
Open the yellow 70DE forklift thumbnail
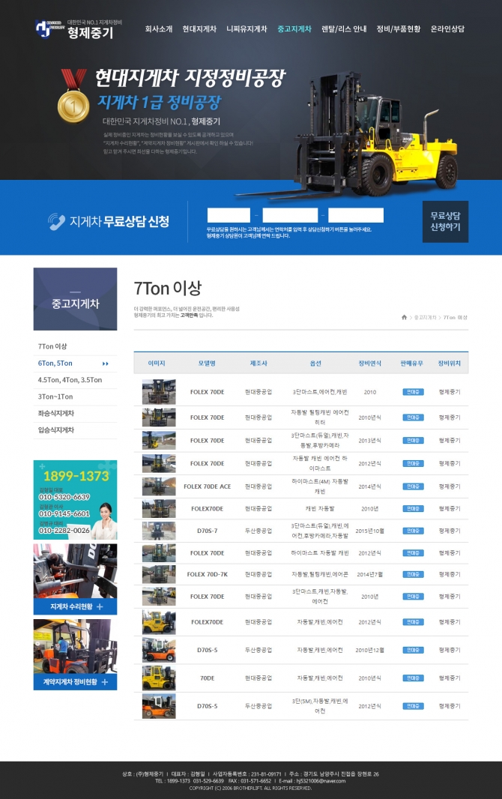tap(159, 678)
